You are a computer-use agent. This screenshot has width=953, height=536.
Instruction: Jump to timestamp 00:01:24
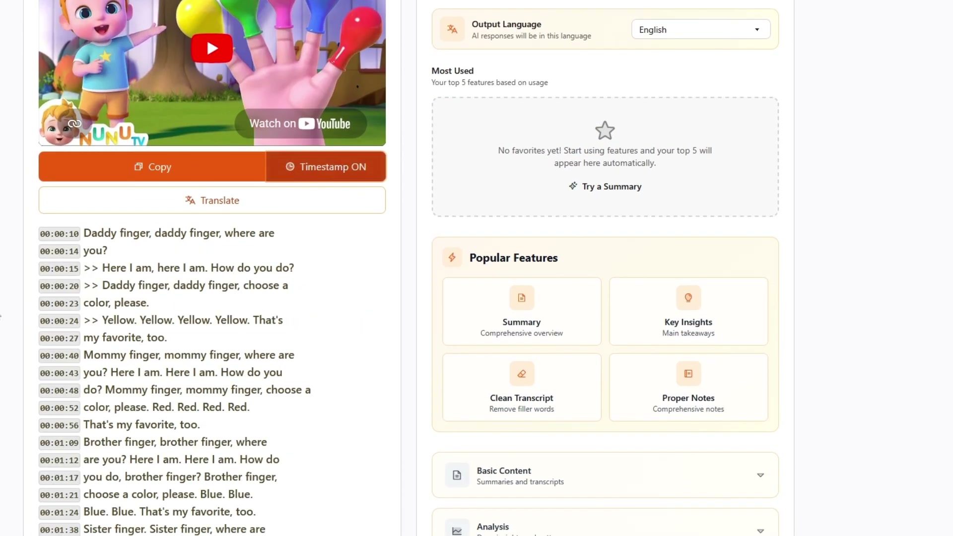[x=60, y=512]
